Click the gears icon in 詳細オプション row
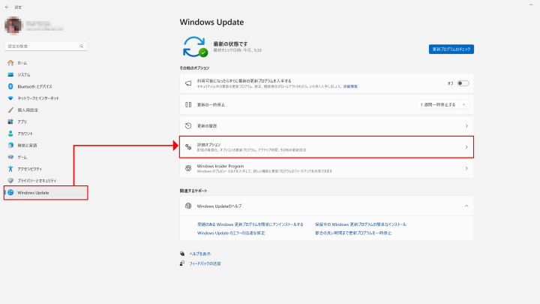The width and height of the screenshot is (540, 304). pyautogui.click(x=188, y=147)
